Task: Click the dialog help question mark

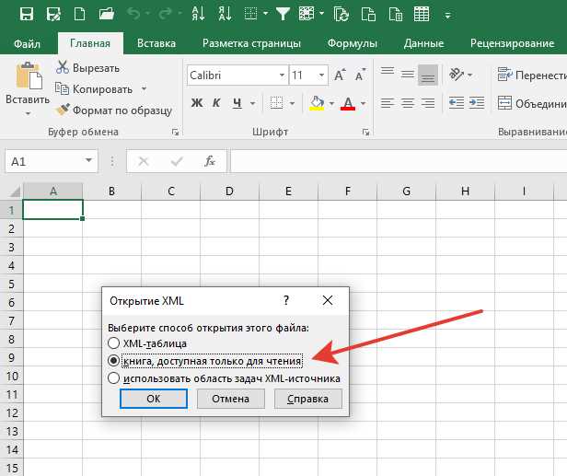Action: [x=286, y=300]
